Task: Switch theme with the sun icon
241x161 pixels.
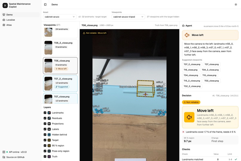Action: coord(236,4)
